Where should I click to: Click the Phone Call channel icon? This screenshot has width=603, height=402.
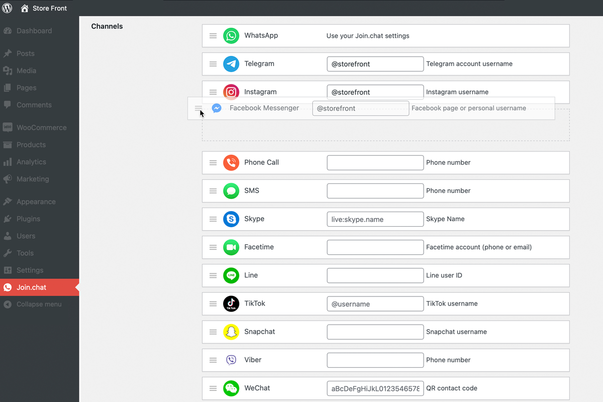[231, 162]
